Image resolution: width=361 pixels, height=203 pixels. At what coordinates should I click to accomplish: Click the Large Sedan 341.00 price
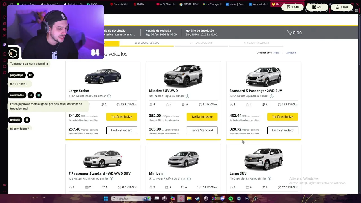[x=74, y=116]
